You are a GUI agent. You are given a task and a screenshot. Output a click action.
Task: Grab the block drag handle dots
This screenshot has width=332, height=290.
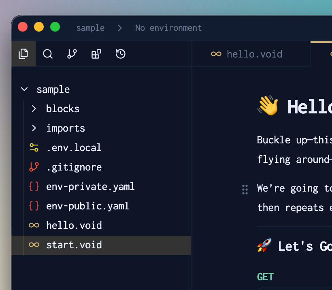coord(245,190)
